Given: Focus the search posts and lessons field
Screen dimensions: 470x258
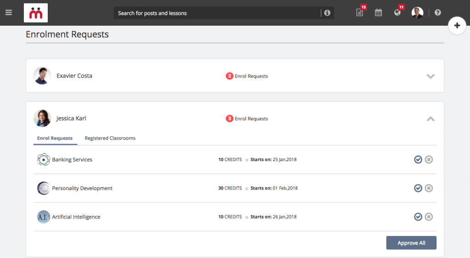Looking at the screenshot, I should pos(217,13).
